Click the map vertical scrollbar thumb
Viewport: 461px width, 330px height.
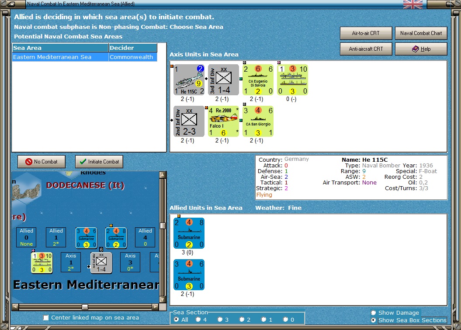pyautogui.click(x=163, y=226)
